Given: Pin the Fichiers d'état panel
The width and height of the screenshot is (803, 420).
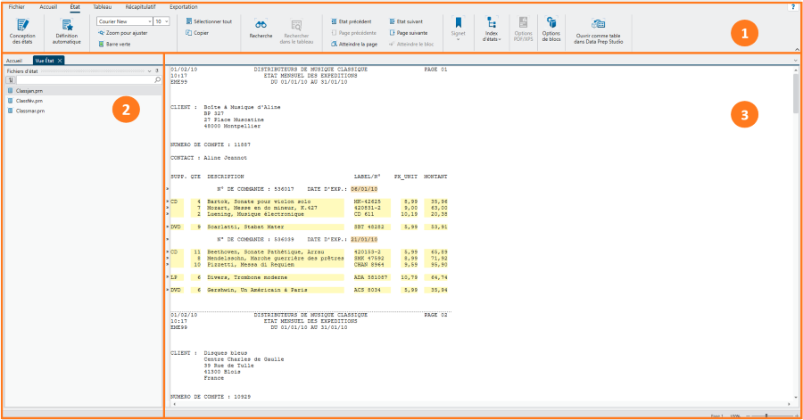Looking at the screenshot, I should (157, 70).
